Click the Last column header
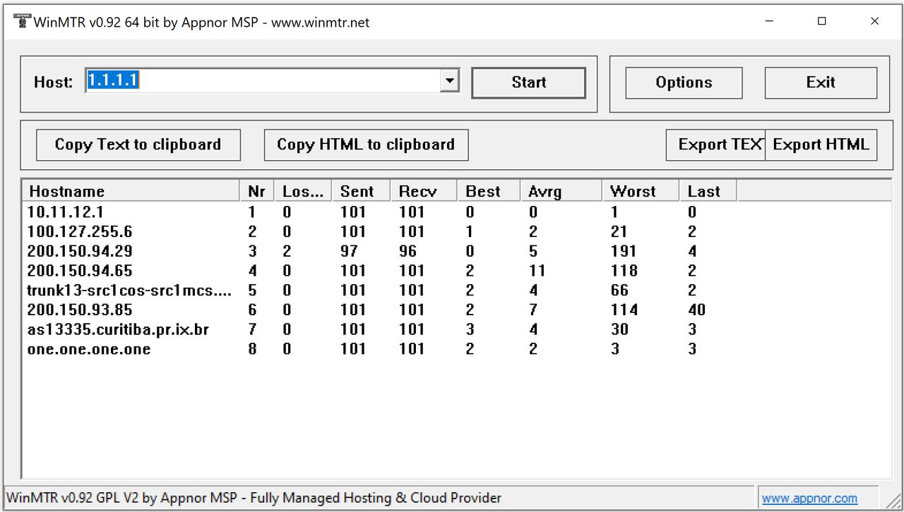 coord(708,191)
